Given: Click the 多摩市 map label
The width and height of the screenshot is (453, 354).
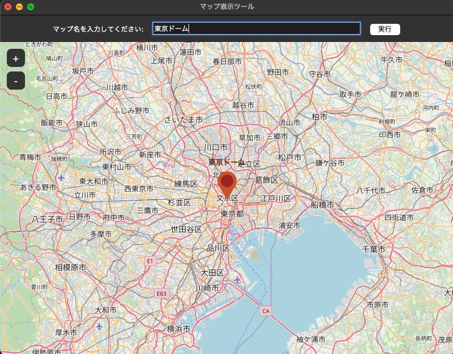Looking at the screenshot, I should 101,234.
